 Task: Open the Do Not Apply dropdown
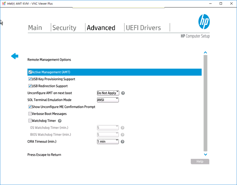pyautogui.click(x=108, y=93)
